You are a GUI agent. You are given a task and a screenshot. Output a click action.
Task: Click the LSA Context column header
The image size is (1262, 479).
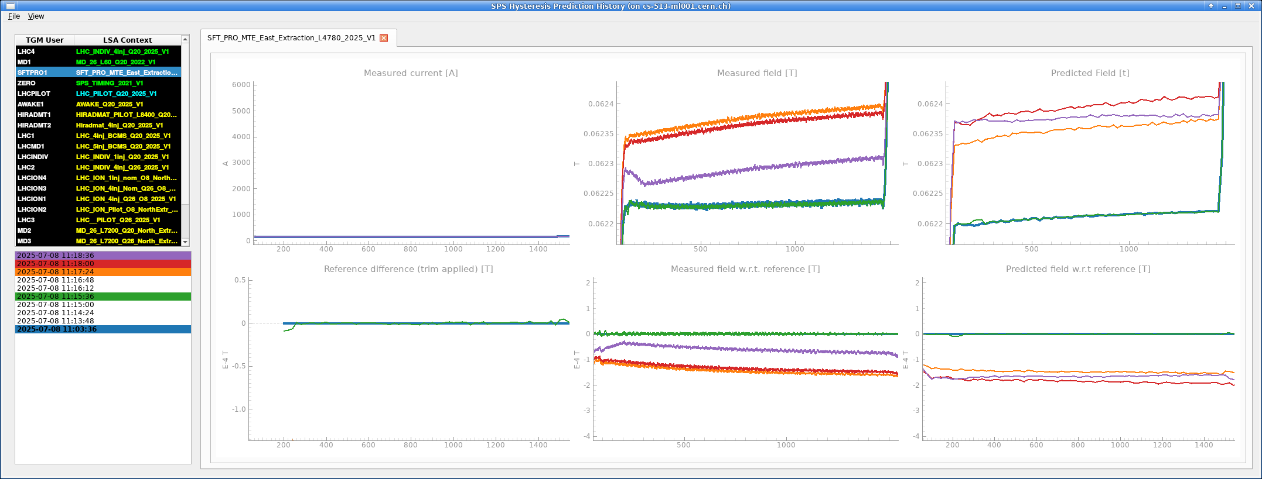[x=127, y=40]
